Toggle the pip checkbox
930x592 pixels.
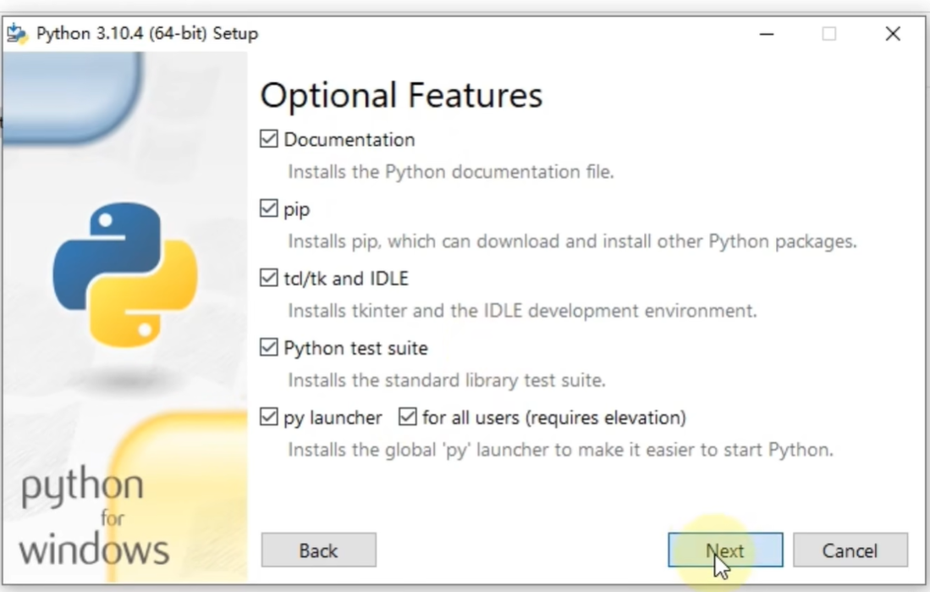click(269, 208)
